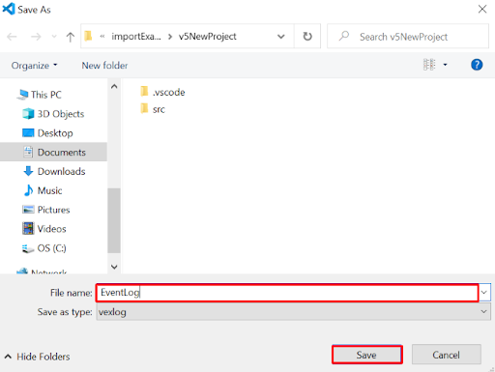Click the VS Code logo icon
Image resolution: width=495 pixels, height=372 pixels.
click(x=9, y=9)
